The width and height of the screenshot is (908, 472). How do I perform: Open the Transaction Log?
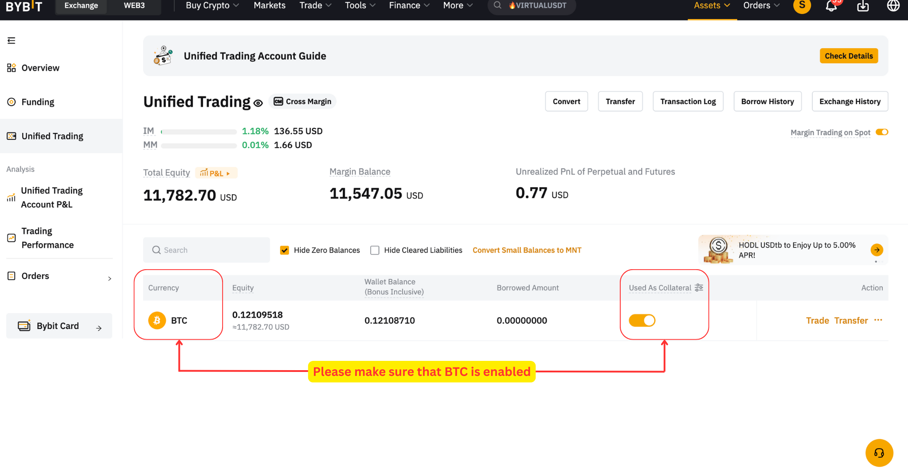click(688, 101)
